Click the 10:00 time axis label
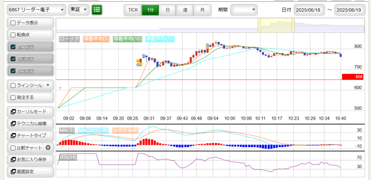371x180 pixels. (x=229, y=118)
